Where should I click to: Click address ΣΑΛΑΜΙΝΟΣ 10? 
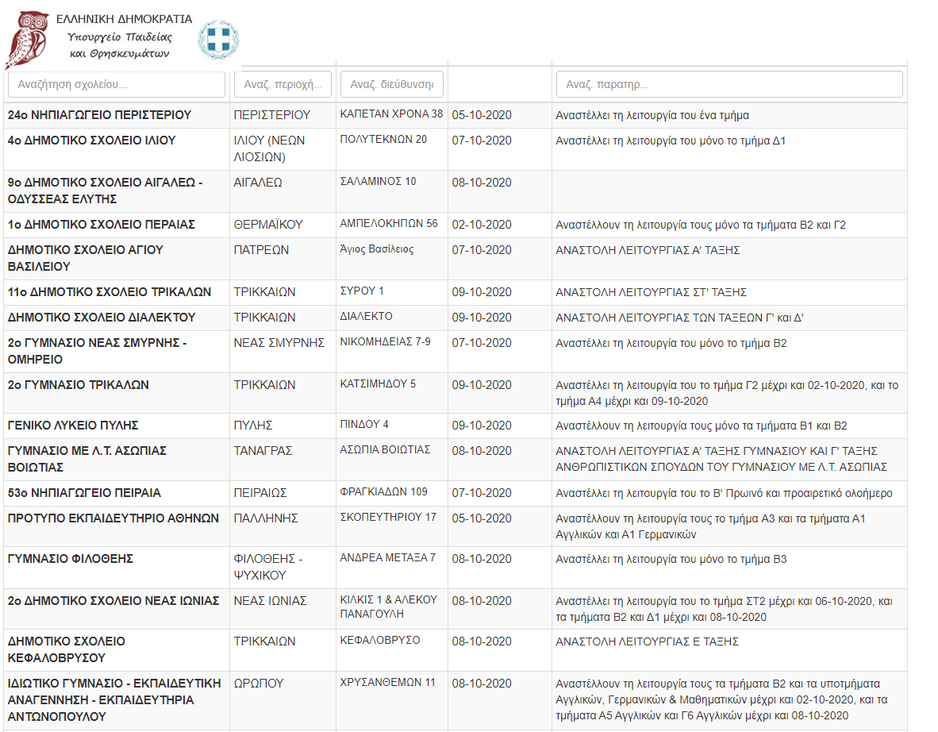point(378,181)
